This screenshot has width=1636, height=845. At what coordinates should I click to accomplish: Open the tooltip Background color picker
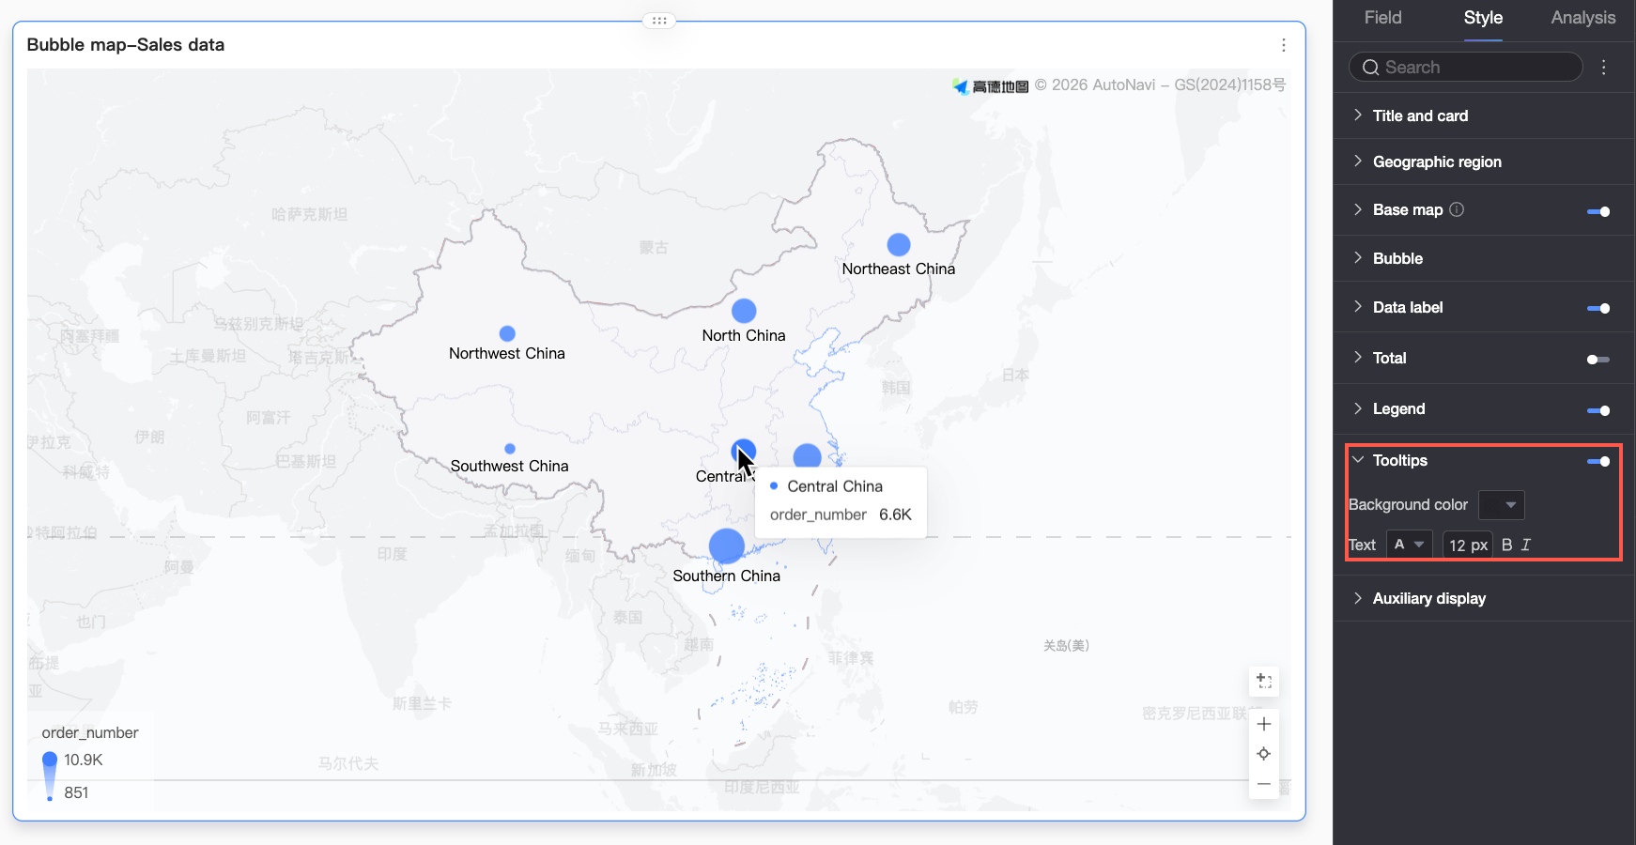click(1502, 505)
